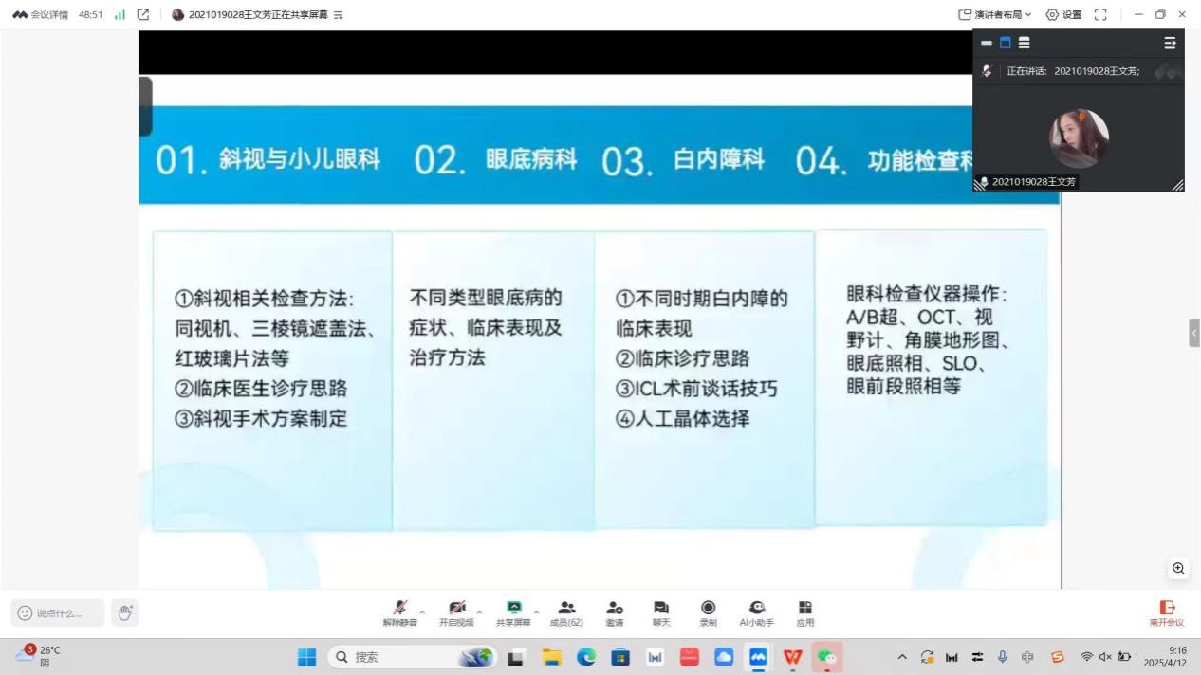The width and height of the screenshot is (1201, 675).
Task: Open the 应用 apps menu
Action: click(x=804, y=611)
